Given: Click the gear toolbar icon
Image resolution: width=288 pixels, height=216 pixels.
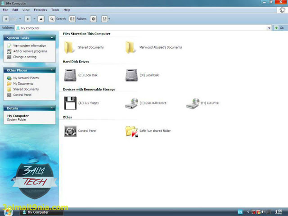Looking at the screenshot, I should coord(93,19).
